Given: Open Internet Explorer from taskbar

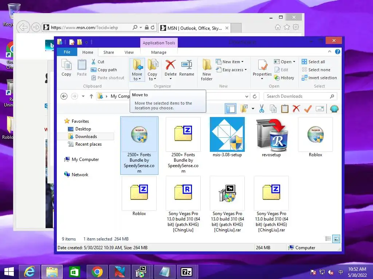Looking at the screenshot, I should point(30,272).
